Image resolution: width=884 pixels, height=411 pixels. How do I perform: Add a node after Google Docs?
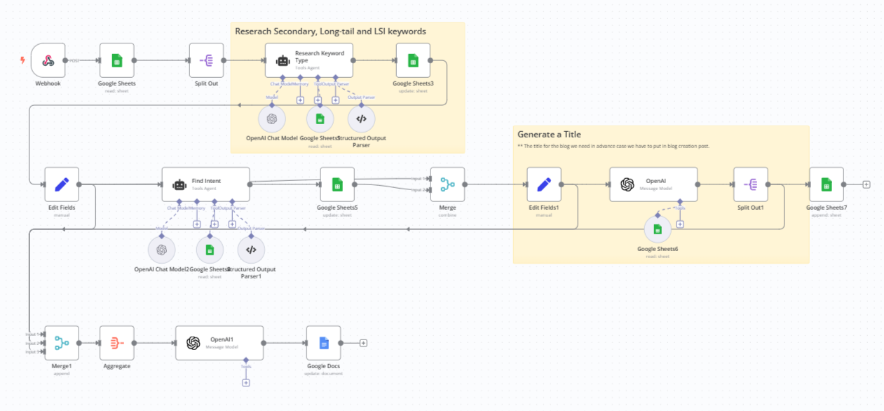click(363, 343)
